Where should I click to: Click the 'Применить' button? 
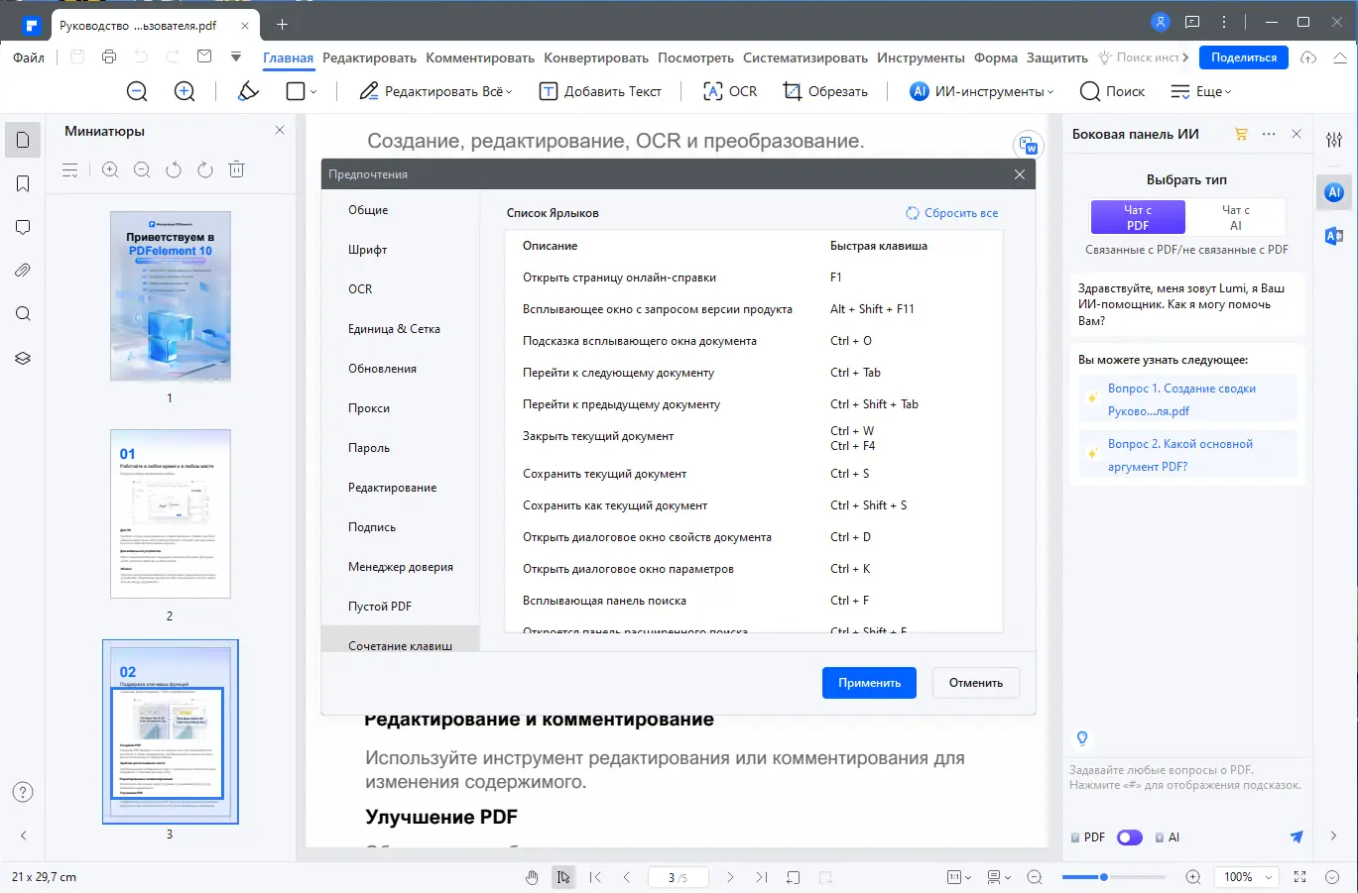(868, 682)
